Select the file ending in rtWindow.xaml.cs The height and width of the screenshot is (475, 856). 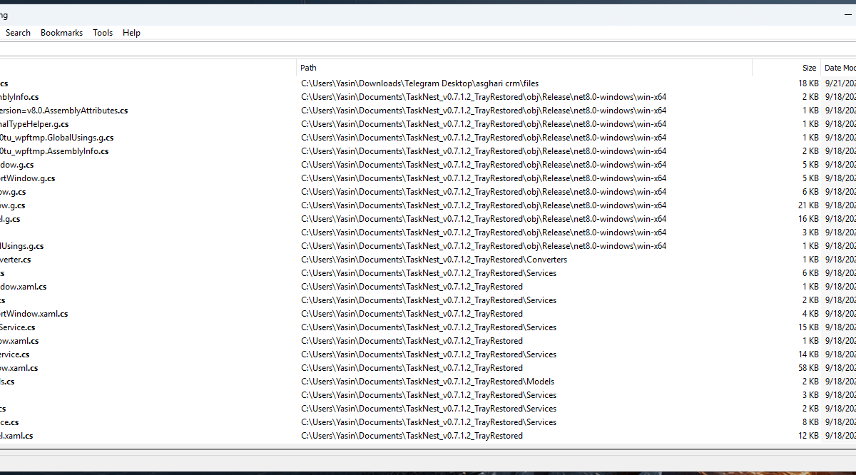(x=34, y=314)
